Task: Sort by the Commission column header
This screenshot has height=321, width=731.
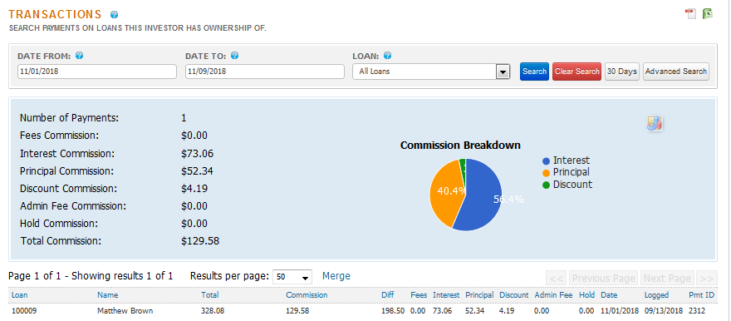Action: (x=307, y=295)
